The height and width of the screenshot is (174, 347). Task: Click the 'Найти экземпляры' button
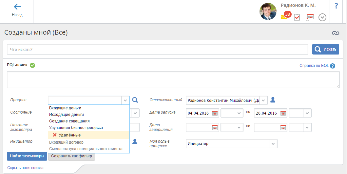[x=27, y=156]
